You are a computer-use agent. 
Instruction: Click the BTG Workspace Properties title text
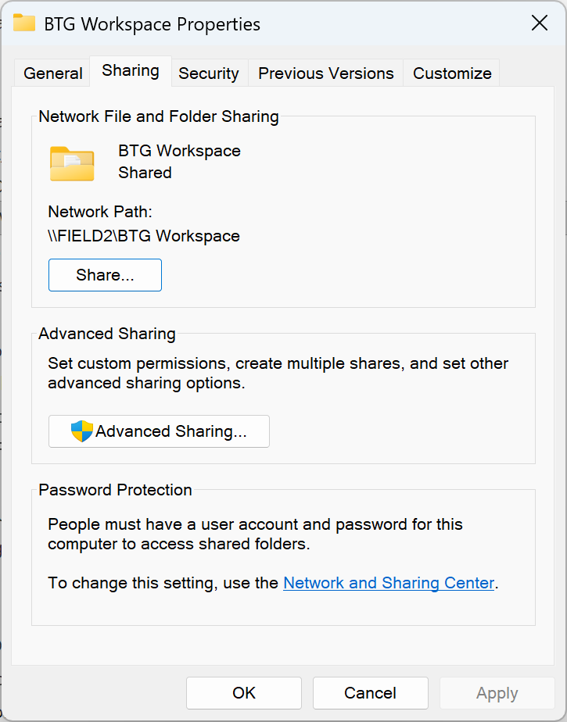coord(152,24)
